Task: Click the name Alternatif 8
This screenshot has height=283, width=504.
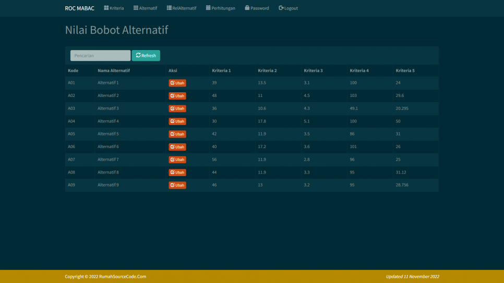Action: (x=108, y=173)
